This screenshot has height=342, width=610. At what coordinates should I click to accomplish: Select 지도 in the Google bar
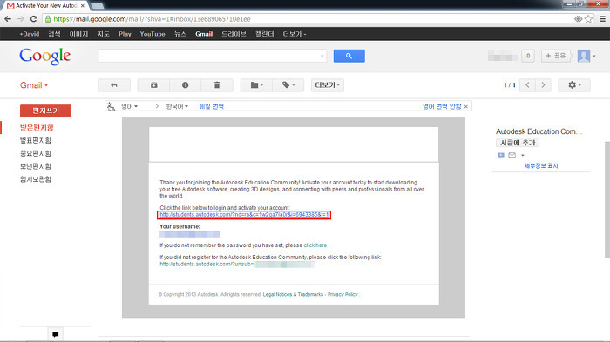(x=103, y=34)
